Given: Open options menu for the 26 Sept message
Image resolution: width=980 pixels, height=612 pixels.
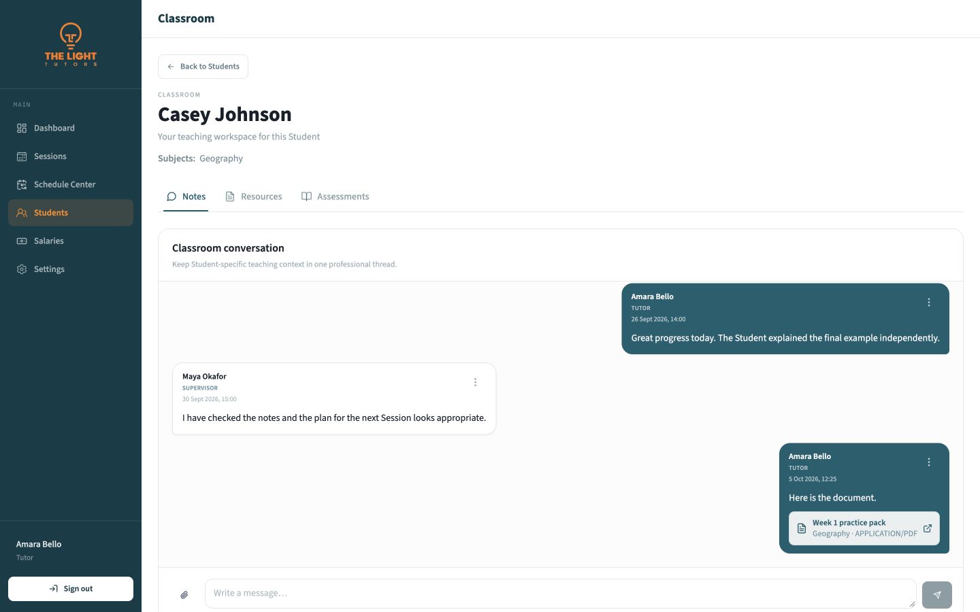Looking at the screenshot, I should point(929,303).
